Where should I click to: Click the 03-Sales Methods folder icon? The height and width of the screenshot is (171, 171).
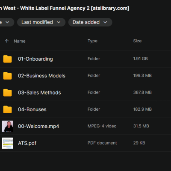(7, 92)
